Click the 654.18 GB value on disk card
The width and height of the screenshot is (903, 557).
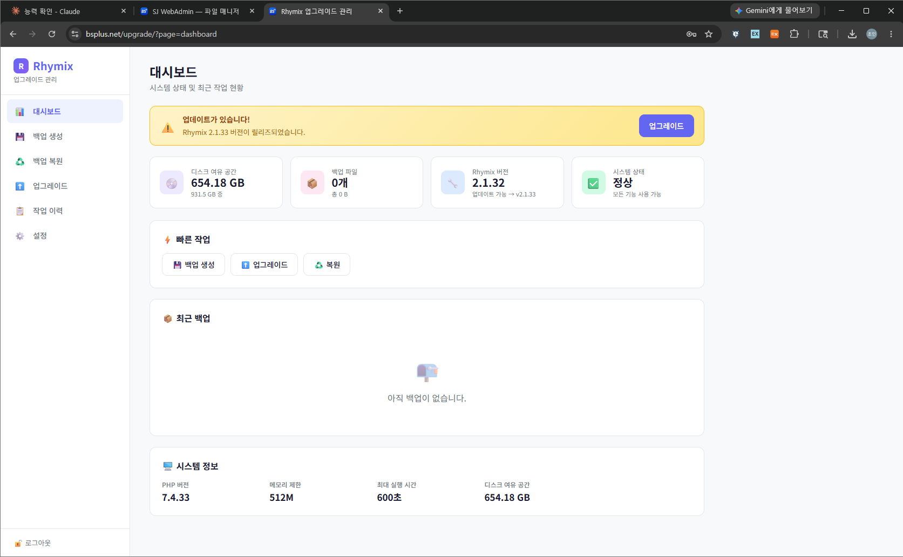pos(218,183)
